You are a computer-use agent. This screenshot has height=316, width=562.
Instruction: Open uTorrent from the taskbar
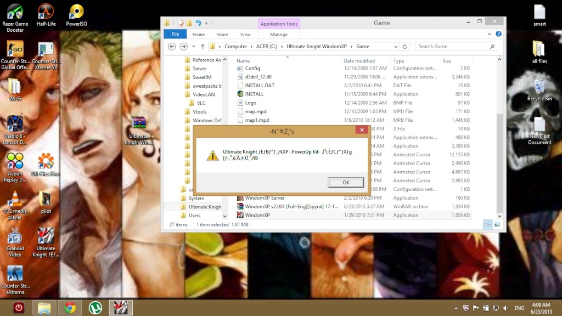coord(95,308)
